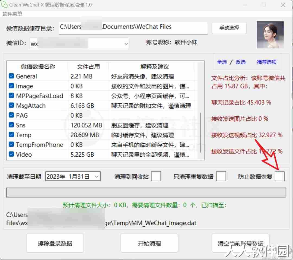This screenshot has height=260, width=293.
Task: Click the 开始清理 button
Action: 149,243
